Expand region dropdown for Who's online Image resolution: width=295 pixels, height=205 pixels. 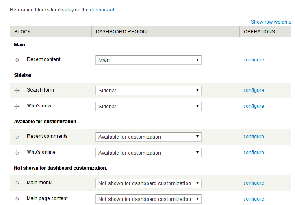click(x=148, y=153)
